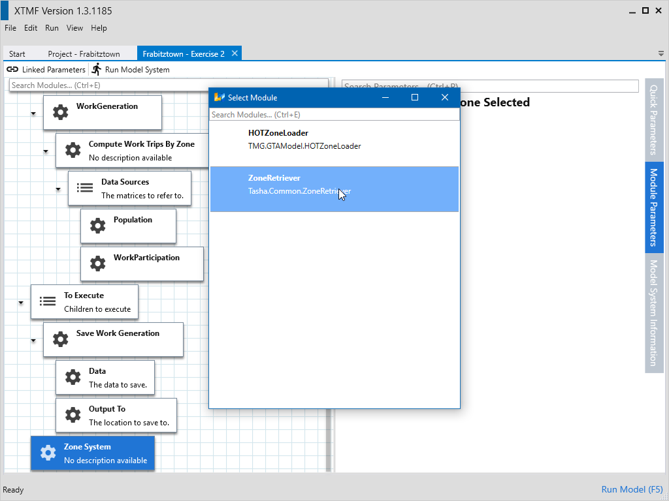Click the list icon on Data Sources
Image resolution: width=669 pixels, height=501 pixels.
coord(85,188)
